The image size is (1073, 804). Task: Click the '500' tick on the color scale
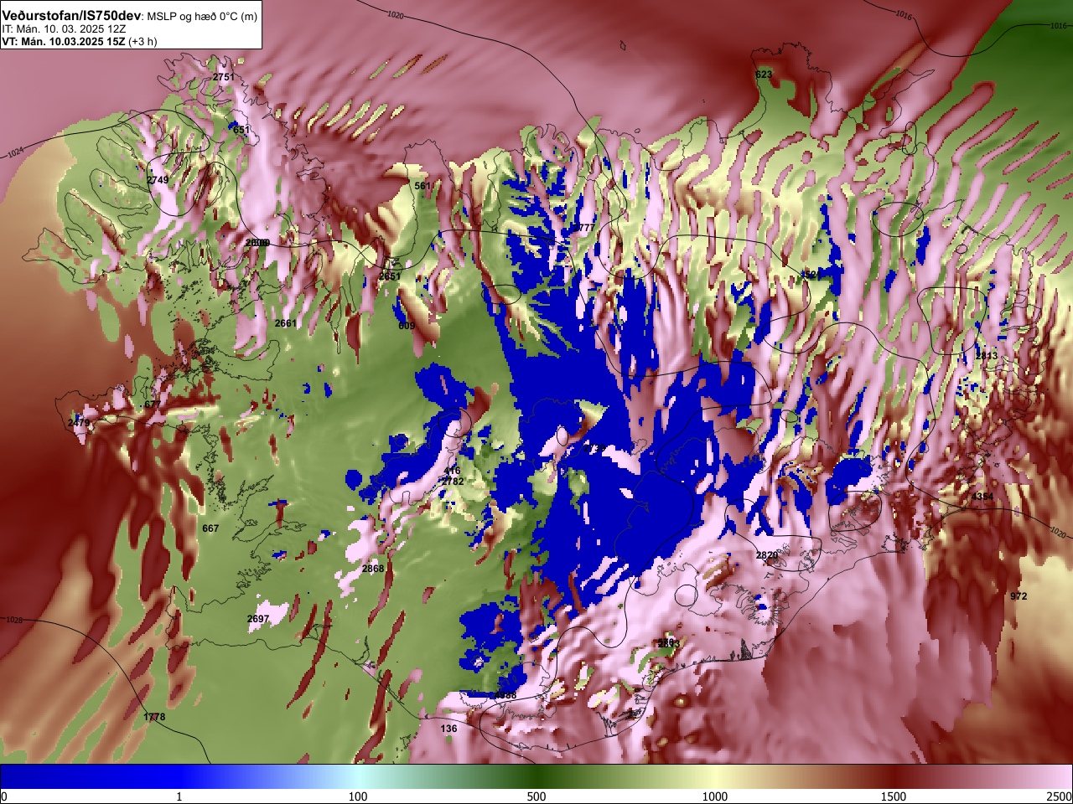pyautogui.click(x=536, y=796)
